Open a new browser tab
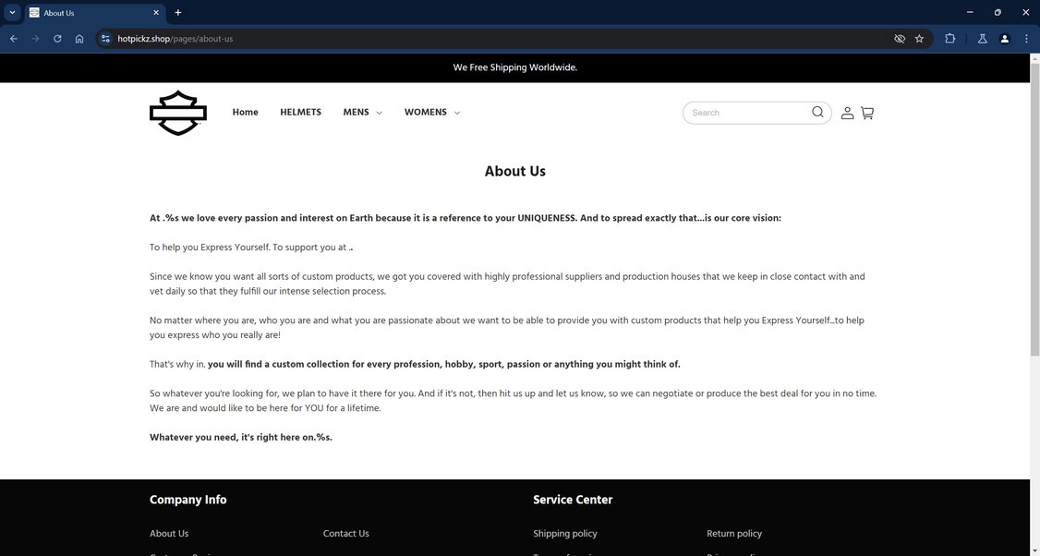The image size is (1040, 556). pos(177,13)
